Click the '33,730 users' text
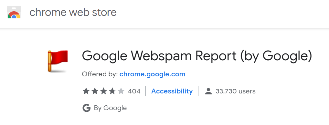 pyautogui.click(x=235, y=91)
